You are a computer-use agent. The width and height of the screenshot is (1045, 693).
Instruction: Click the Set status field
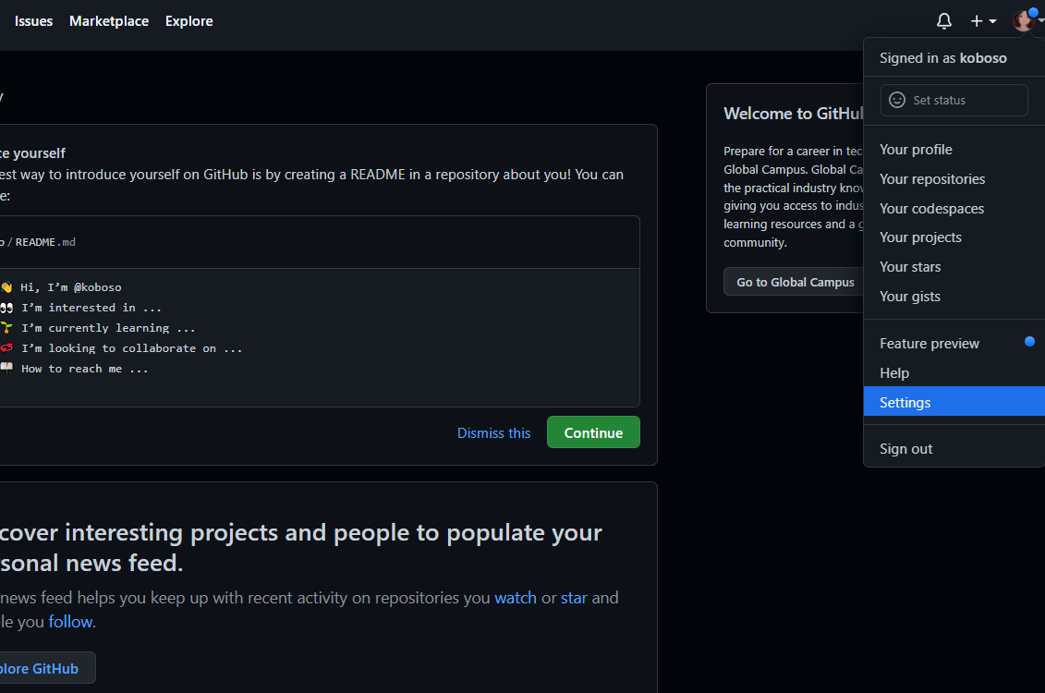[x=954, y=100]
